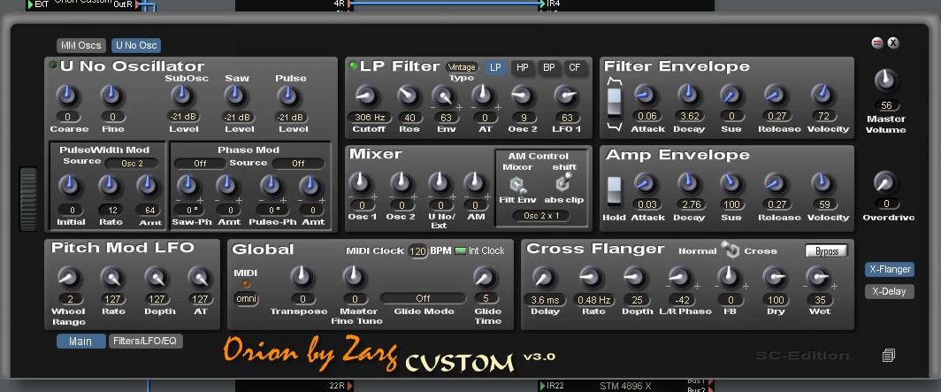Click the Amp Envelope Decay knob
This screenshot has width=941, height=392.
tap(689, 183)
